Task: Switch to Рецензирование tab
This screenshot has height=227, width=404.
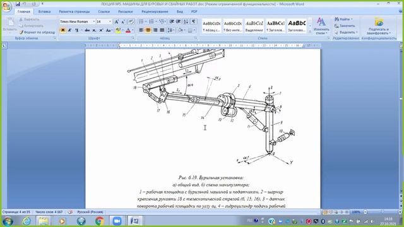Action: 155,11
